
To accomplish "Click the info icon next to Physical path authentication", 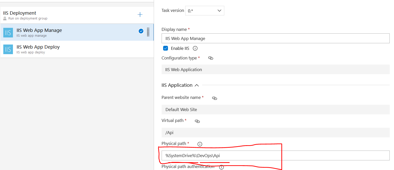I will (x=221, y=167).
